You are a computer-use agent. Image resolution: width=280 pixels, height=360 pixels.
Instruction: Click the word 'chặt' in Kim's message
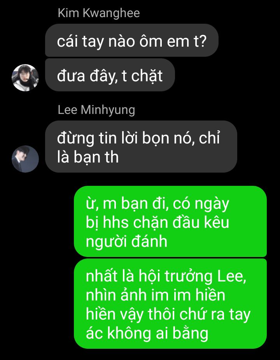coord(147,76)
